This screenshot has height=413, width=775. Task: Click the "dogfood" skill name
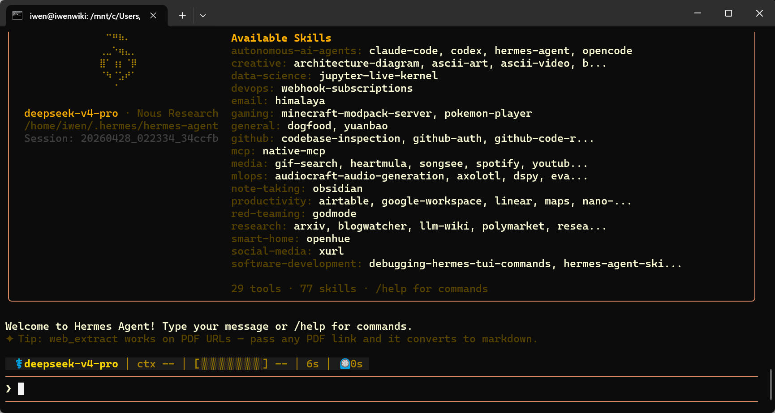click(310, 126)
